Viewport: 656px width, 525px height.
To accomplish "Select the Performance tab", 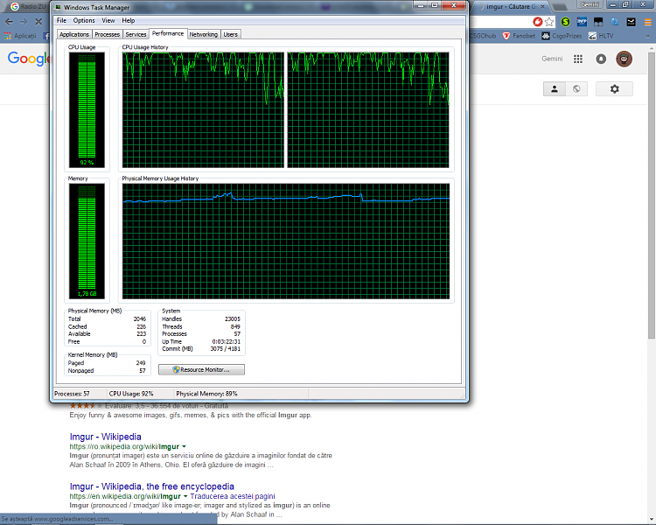I will point(168,33).
